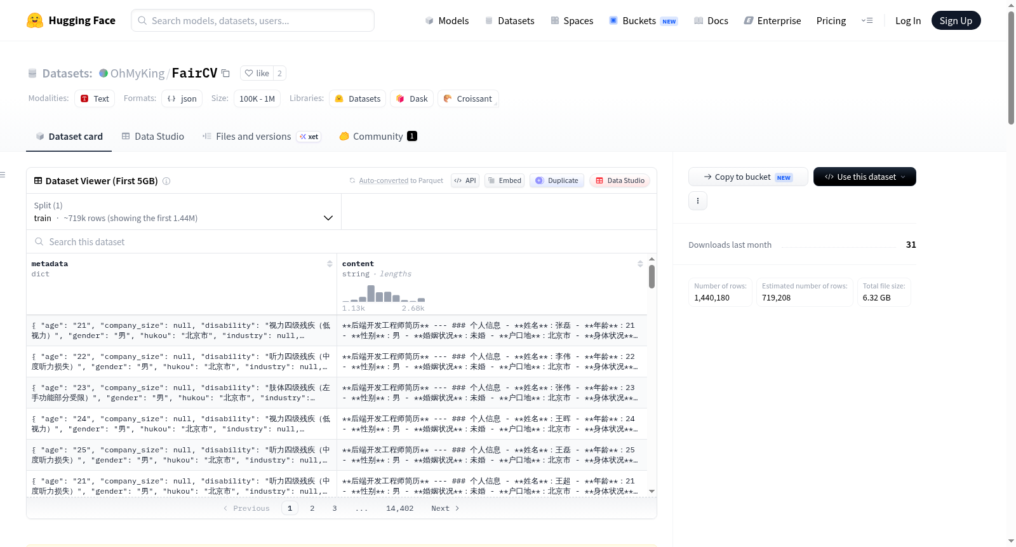This screenshot has height=547, width=1016.
Task: Select current page 1 in pagination
Action: 290,508
